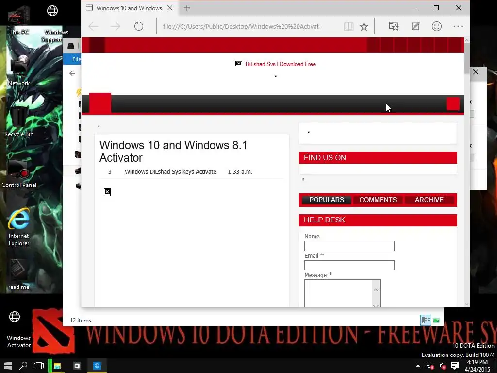497x373 pixels.
Task: Click the HELP DESK header
Action: point(378,220)
